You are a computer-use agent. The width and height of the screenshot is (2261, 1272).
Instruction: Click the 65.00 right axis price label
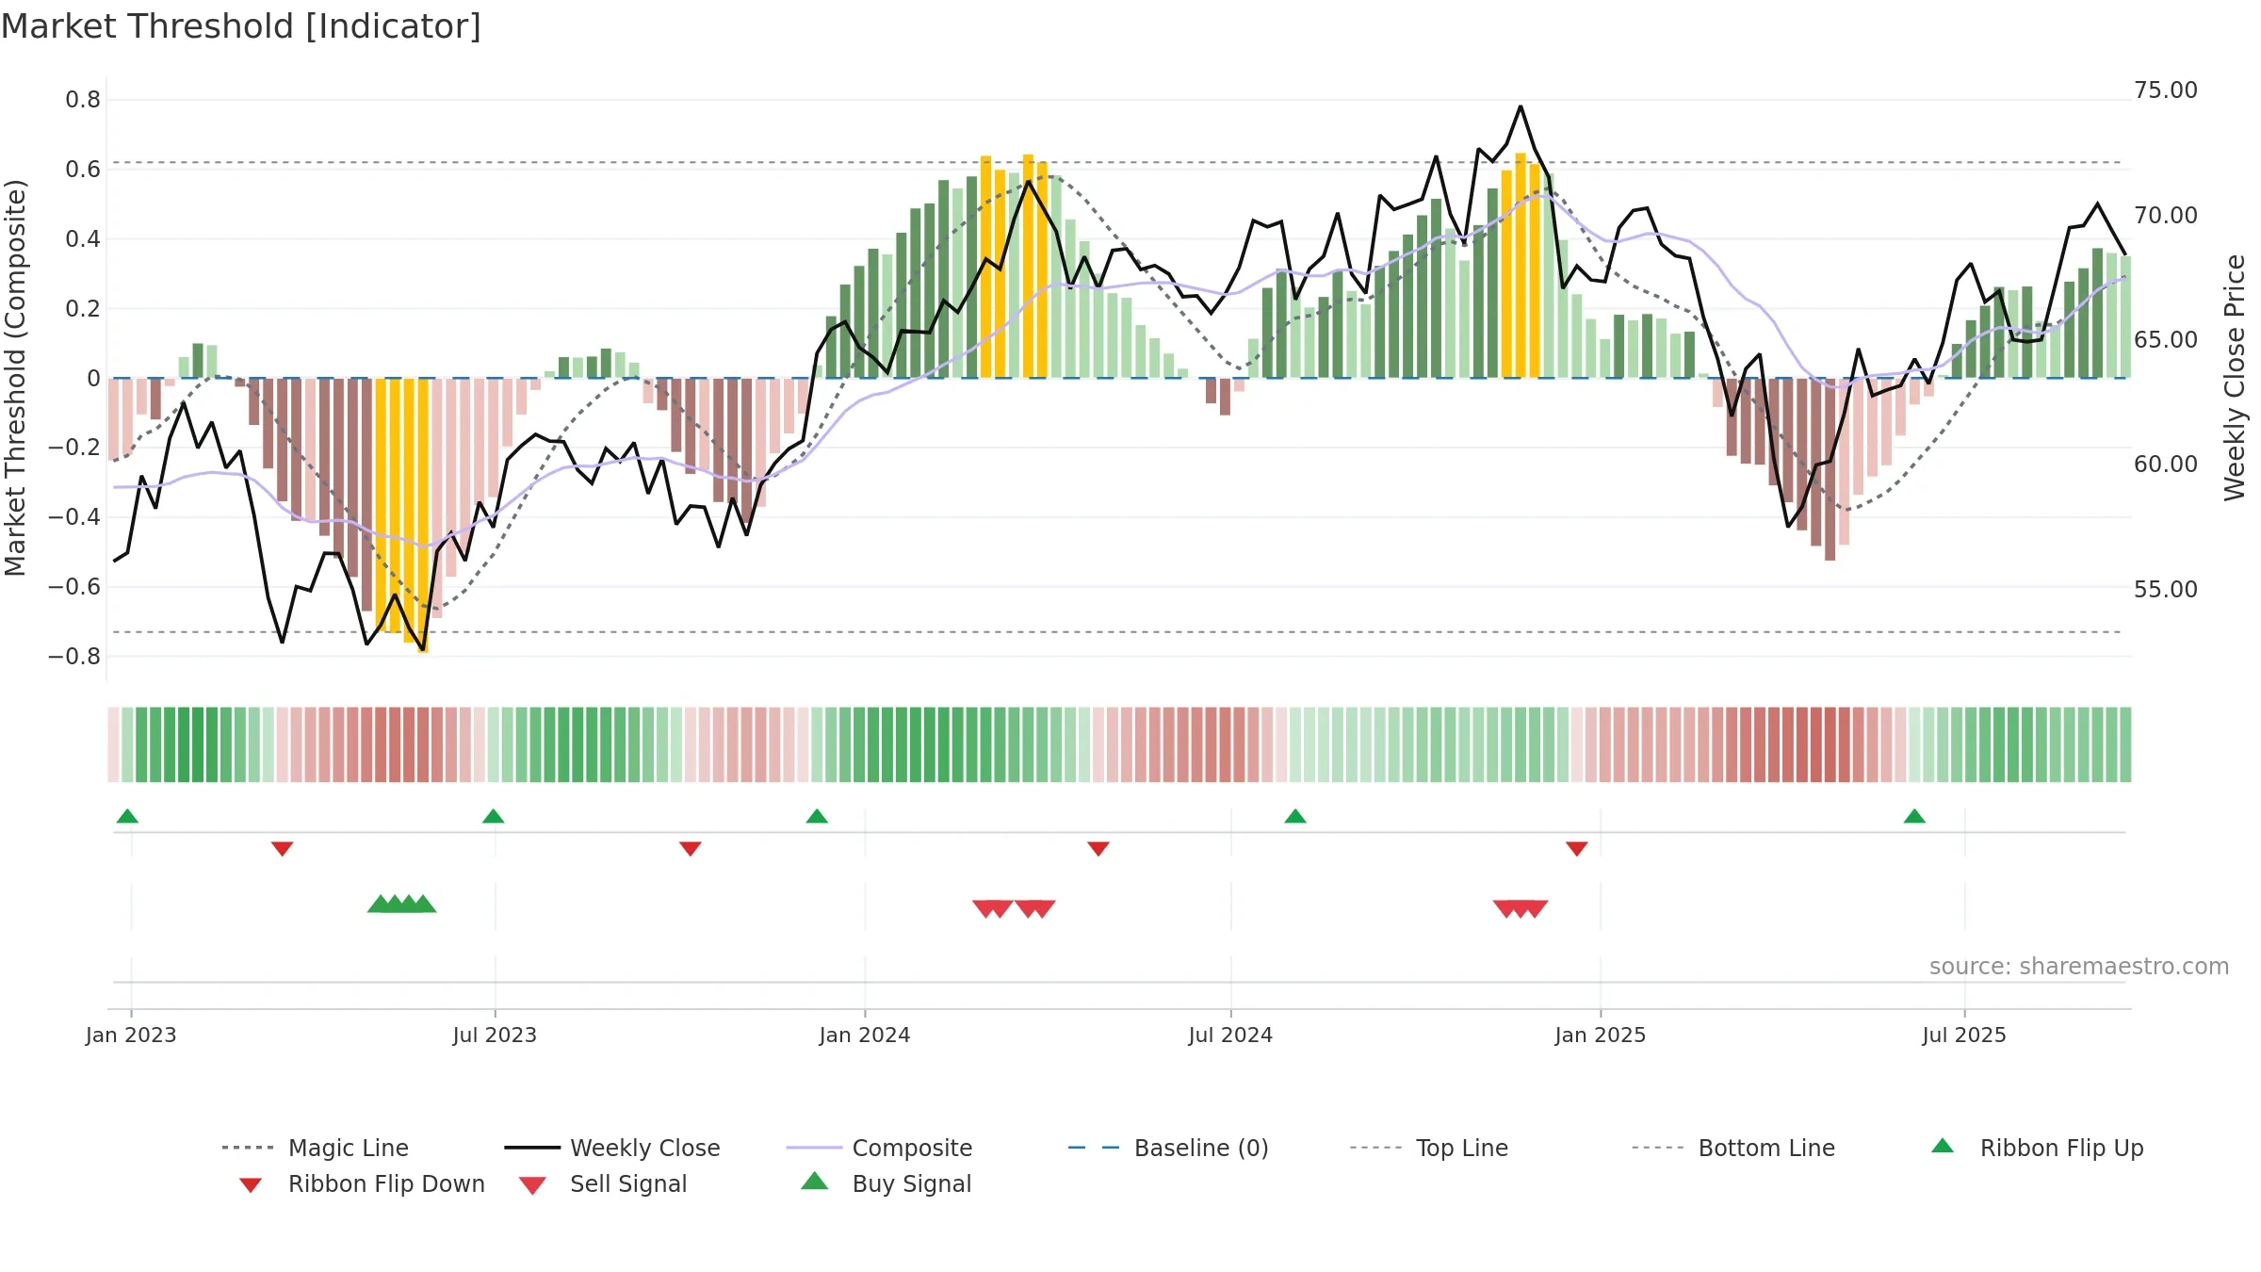point(2166,340)
